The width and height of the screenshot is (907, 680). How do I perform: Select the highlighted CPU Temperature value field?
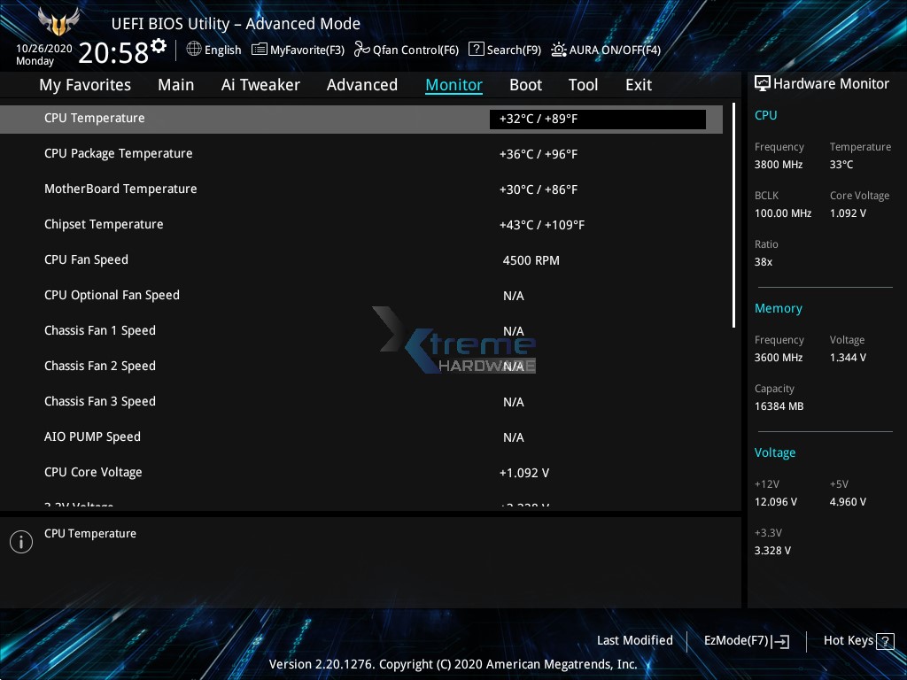coord(597,119)
